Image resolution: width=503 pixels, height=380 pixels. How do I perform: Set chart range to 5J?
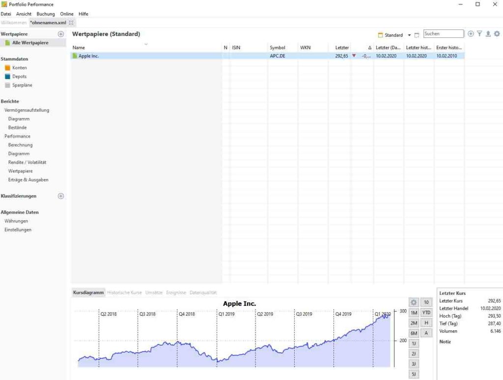point(414,374)
